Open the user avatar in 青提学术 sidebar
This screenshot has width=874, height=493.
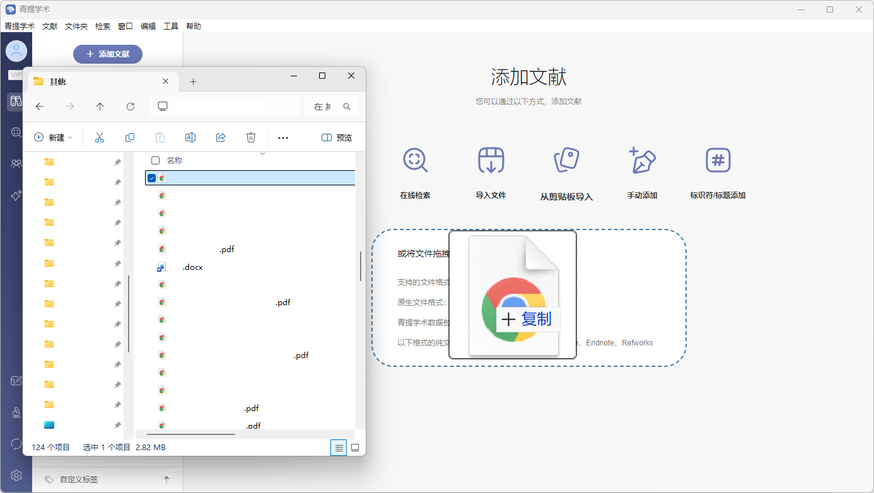[x=16, y=51]
